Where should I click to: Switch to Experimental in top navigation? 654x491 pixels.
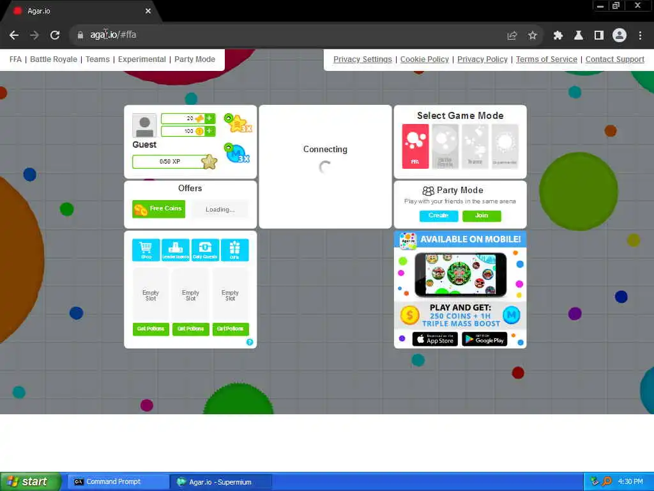coord(142,59)
